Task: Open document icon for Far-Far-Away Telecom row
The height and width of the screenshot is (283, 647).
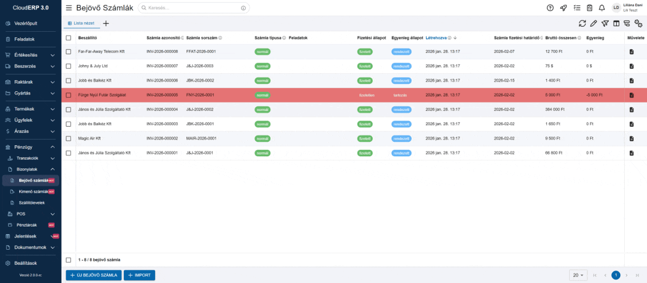Action: 631,52
